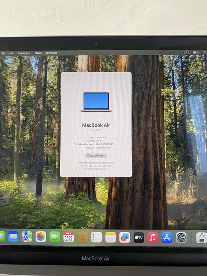Click the Подробнее… button
This screenshot has width=207, height=276.
point(96,156)
